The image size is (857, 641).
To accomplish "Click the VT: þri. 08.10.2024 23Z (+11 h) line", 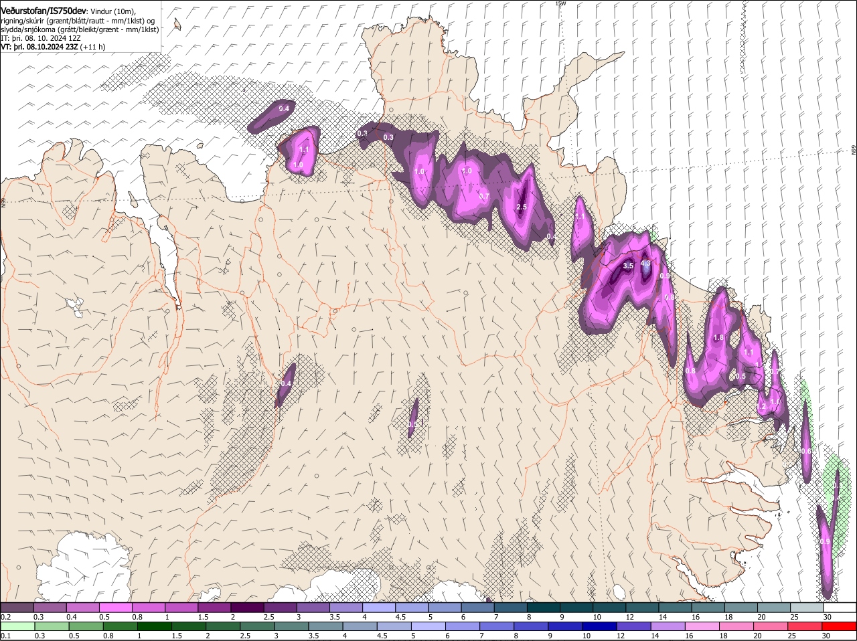I will [x=53, y=47].
